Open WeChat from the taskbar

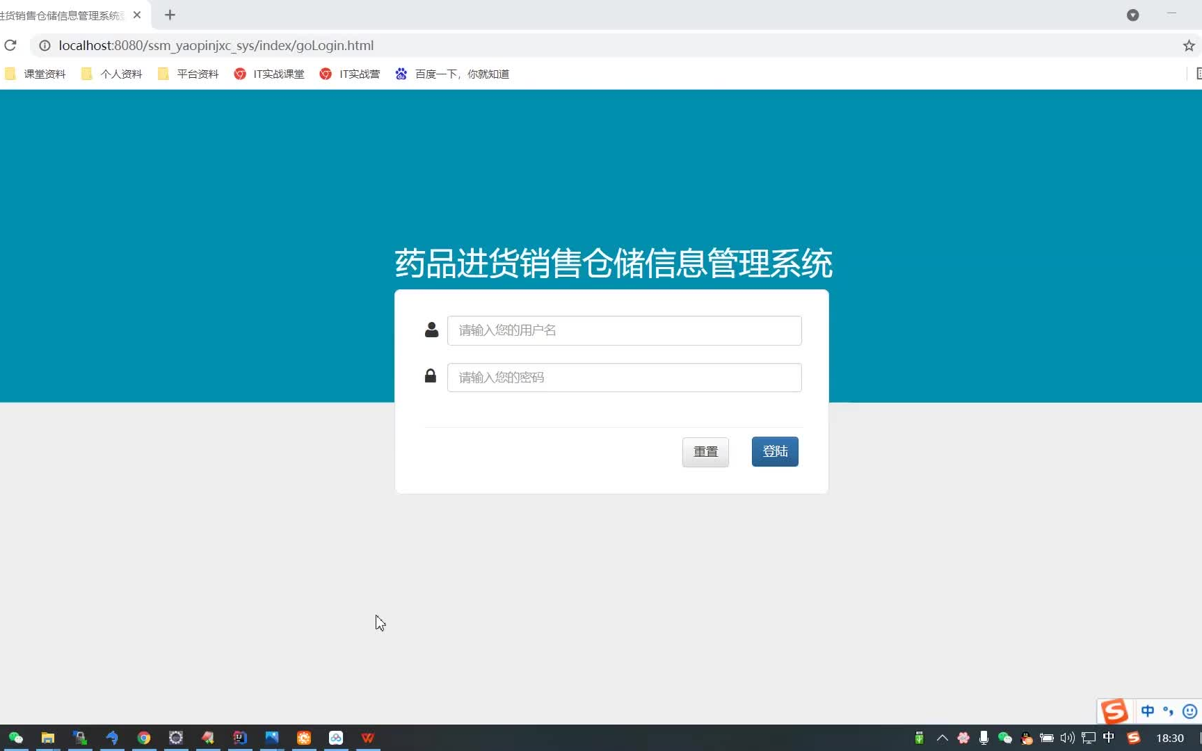coord(15,738)
